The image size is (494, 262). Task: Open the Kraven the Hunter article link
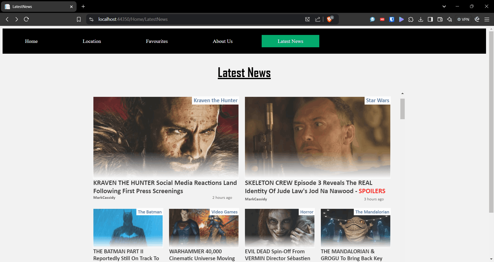click(165, 187)
